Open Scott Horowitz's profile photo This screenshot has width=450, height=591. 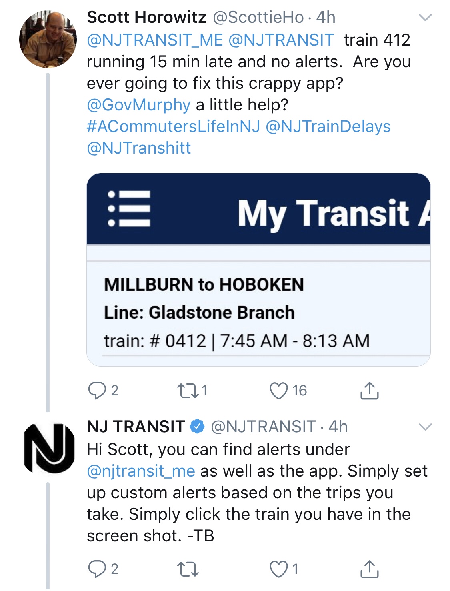coord(48,39)
